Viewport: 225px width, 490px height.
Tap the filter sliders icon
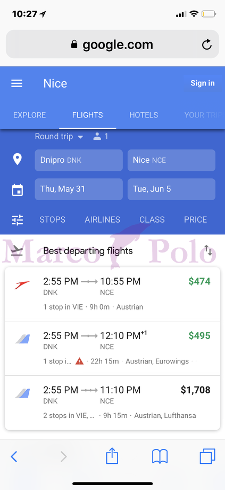[x=18, y=220]
